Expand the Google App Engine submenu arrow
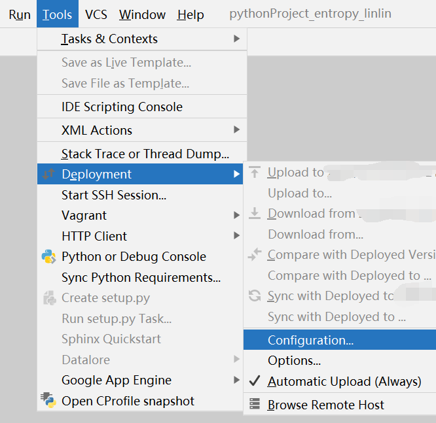This screenshot has height=423, width=436. pyautogui.click(x=236, y=380)
